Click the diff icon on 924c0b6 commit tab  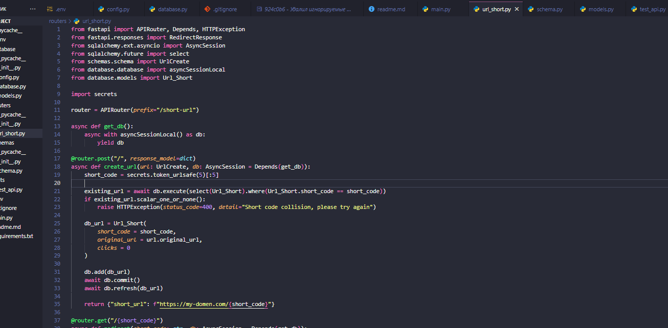coord(260,9)
